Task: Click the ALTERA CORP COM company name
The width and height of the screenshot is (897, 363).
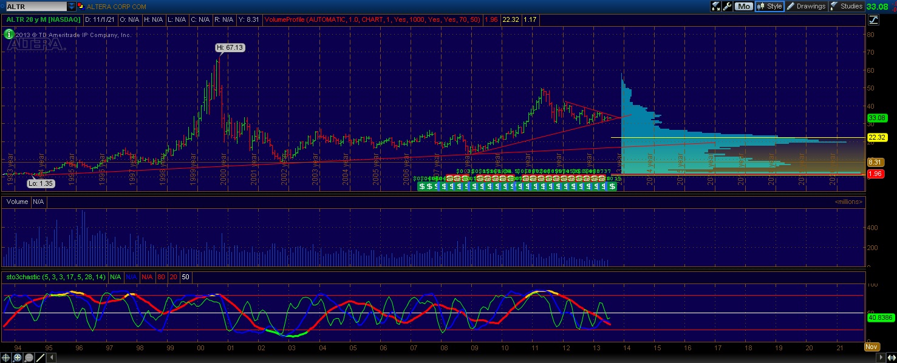Action: point(118,7)
